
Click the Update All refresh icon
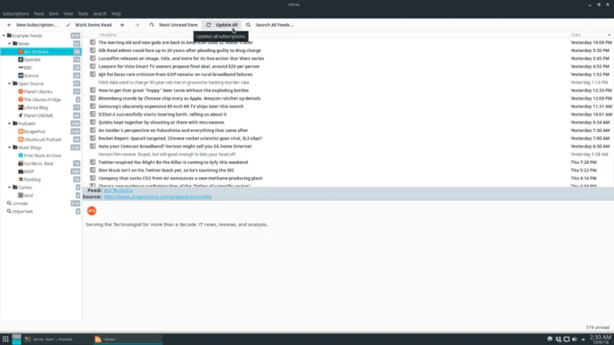pos(208,25)
